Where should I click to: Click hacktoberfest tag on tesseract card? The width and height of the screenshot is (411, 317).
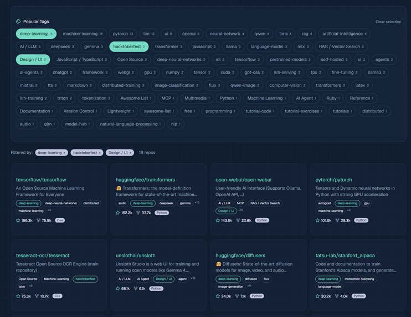point(85,279)
